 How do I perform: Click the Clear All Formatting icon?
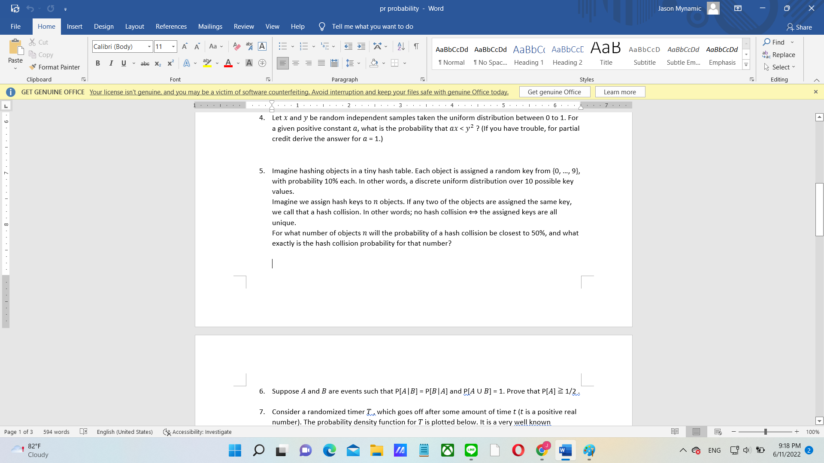point(236,46)
